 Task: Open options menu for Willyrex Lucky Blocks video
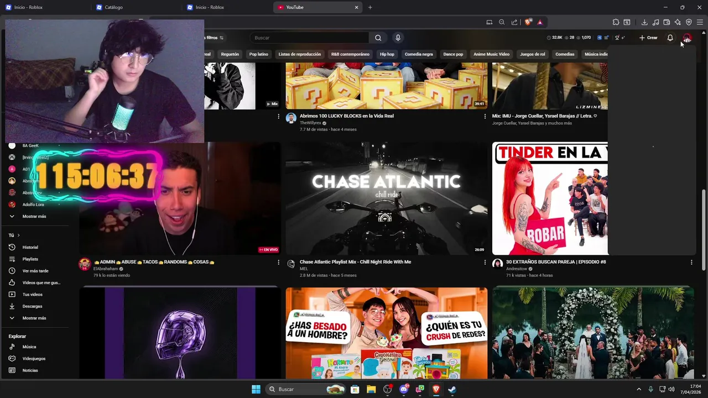pos(485,116)
